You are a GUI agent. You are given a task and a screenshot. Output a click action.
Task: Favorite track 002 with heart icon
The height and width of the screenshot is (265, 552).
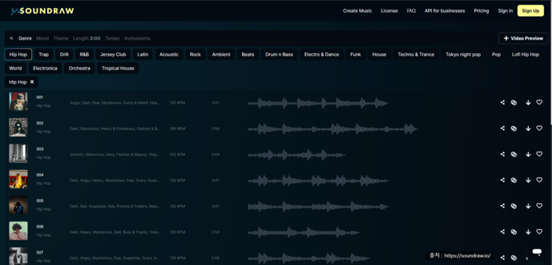click(x=539, y=128)
